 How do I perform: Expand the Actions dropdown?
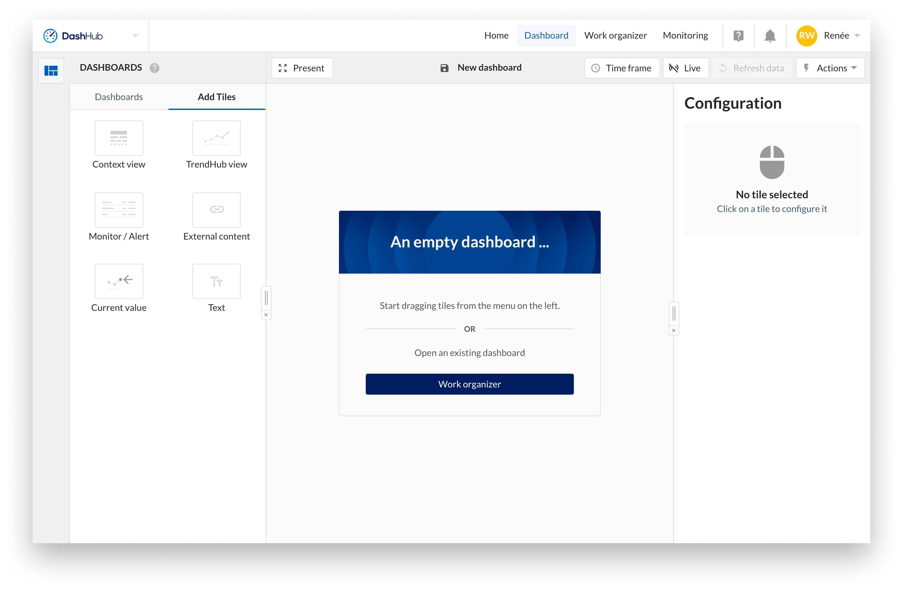830,68
